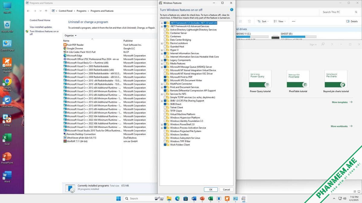Open the Word desktop shortcut
The height and width of the screenshot is (203, 362).
tap(7, 177)
